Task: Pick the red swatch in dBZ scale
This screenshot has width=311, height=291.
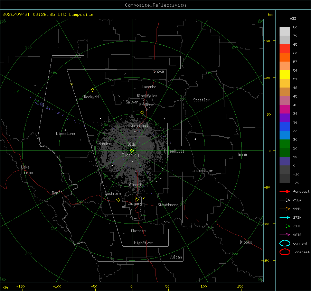Action: tap(285, 49)
